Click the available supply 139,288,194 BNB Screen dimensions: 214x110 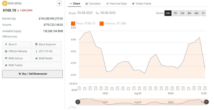tap(53, 31)
